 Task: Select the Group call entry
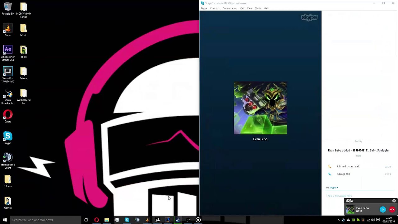click(343, 174)
